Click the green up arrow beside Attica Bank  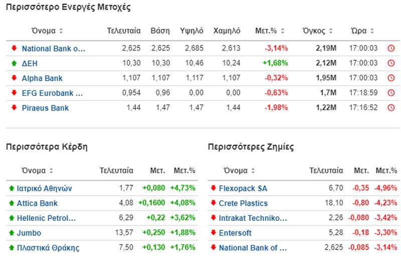pyautogui.click(x=12, y=203)
